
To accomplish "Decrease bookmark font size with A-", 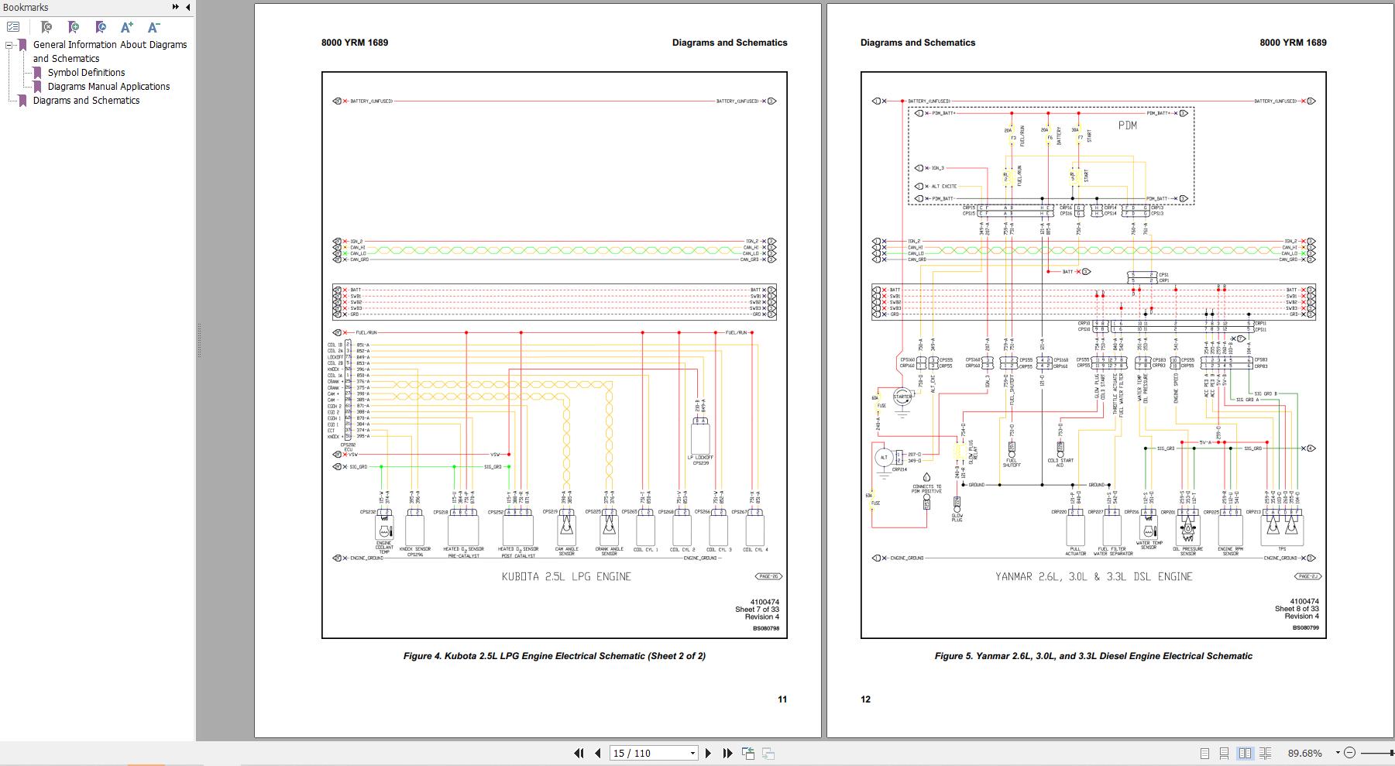I will tap(153, 27).
